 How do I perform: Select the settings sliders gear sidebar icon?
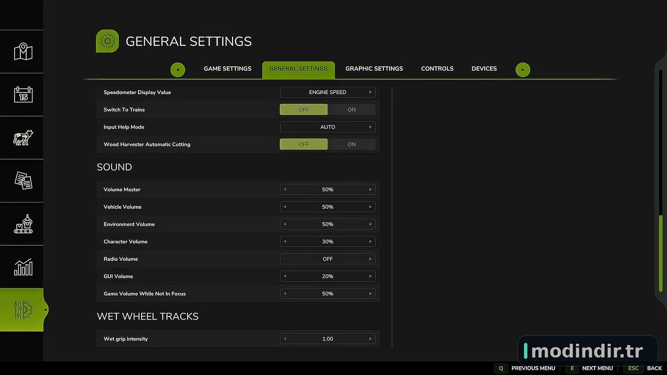pos(23,310)
